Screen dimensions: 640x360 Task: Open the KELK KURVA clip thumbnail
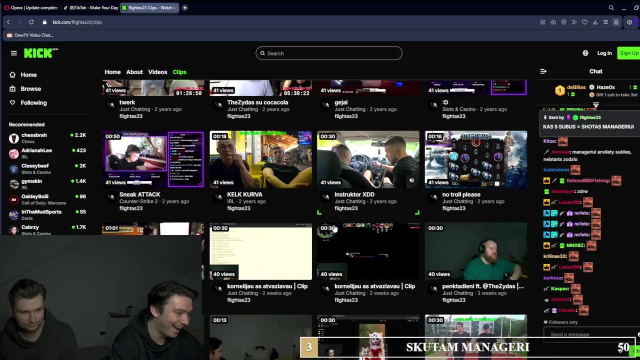pos(260,159)
